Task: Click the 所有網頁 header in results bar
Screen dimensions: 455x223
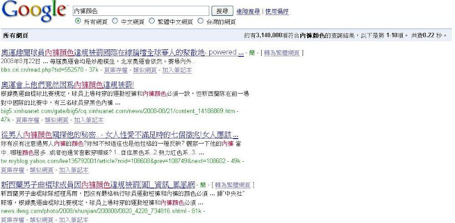Action: (16, 35)
